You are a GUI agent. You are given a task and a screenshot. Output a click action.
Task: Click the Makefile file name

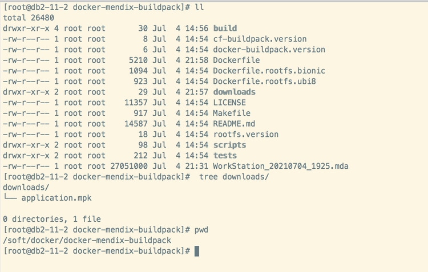(232, 113)
